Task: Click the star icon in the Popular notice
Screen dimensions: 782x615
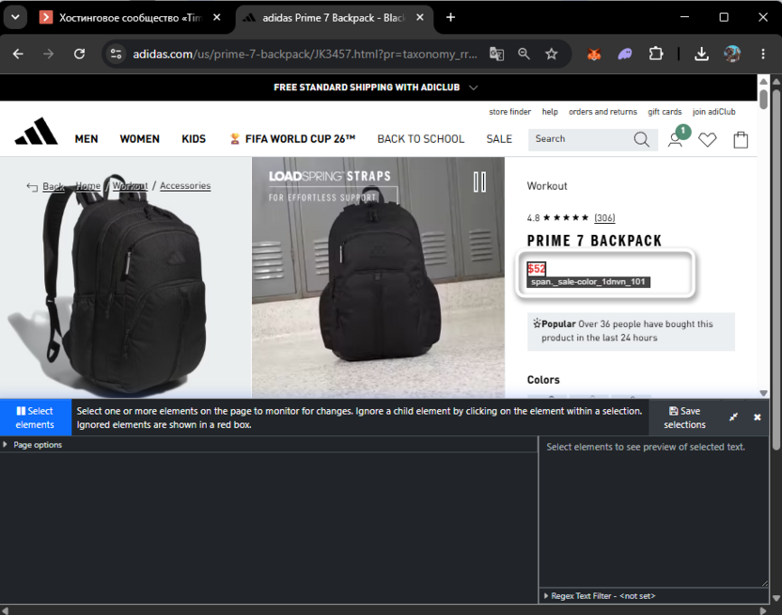Action: [537, 323]
